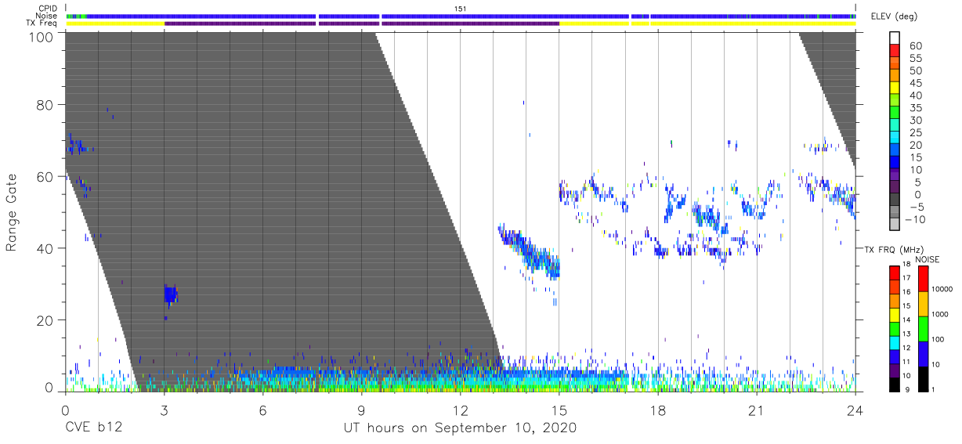Click the green 100–1000 noise swatch

click(922, 327)
